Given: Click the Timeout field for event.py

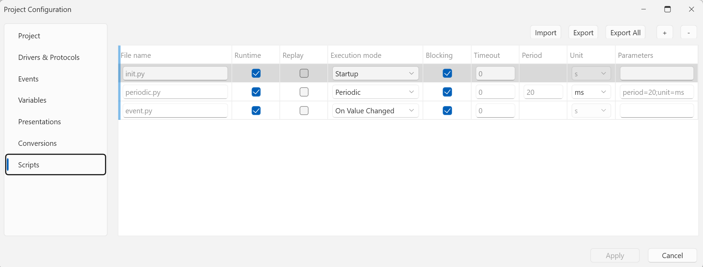Looking at the screenshot, I should (x=495, y=111).
